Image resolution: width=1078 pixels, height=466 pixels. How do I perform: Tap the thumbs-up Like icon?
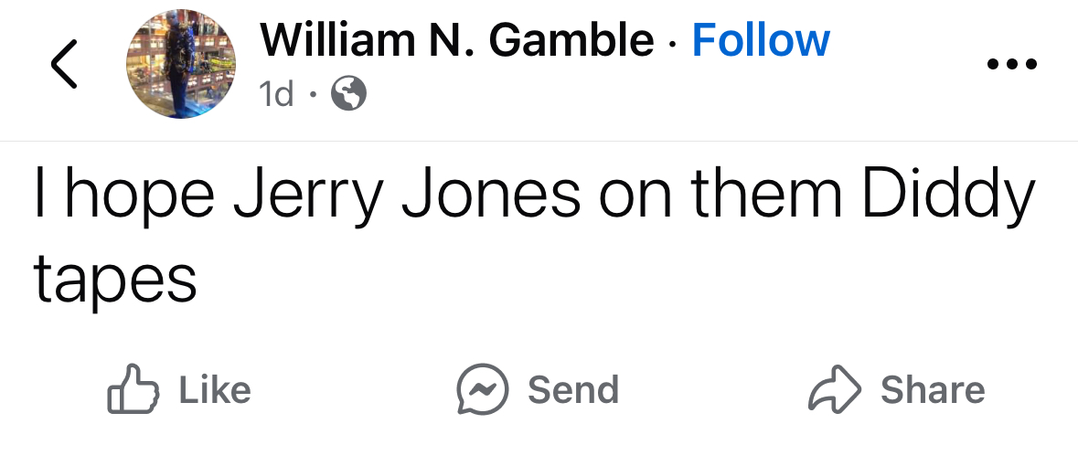click(133, 390)
